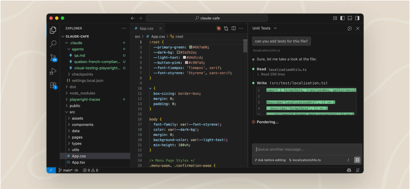Viewport: 410px width, 189px height.
Task: Click the stop button in the message box
Action: pyautogui.click(x=357, y=160)
